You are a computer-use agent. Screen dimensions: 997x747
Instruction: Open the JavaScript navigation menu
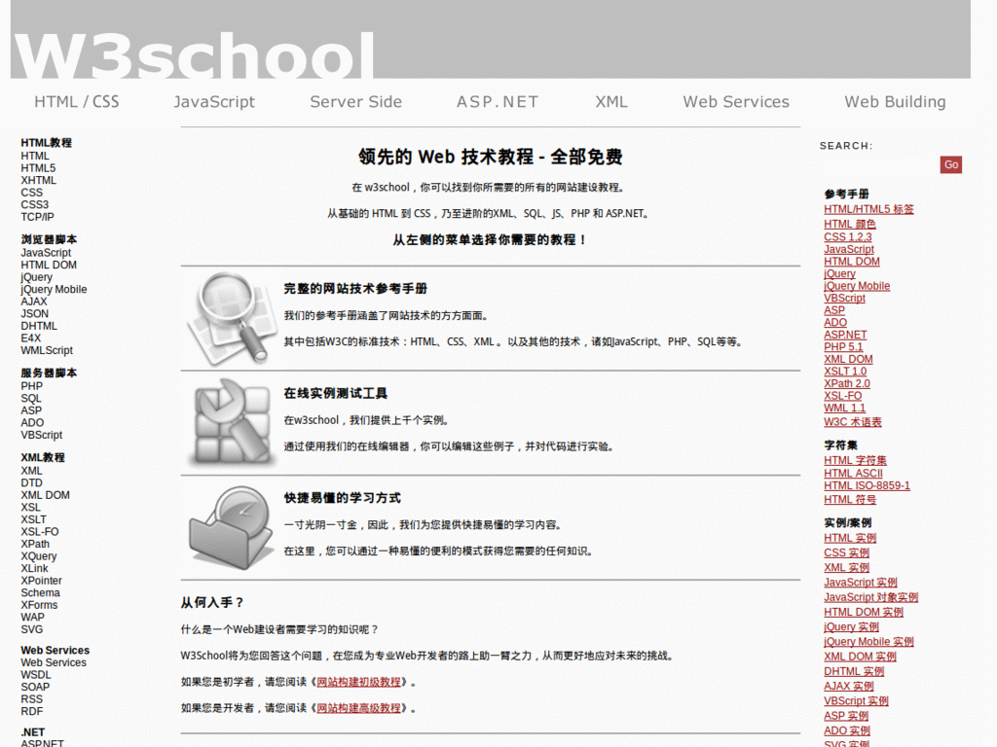coord(214,101)
